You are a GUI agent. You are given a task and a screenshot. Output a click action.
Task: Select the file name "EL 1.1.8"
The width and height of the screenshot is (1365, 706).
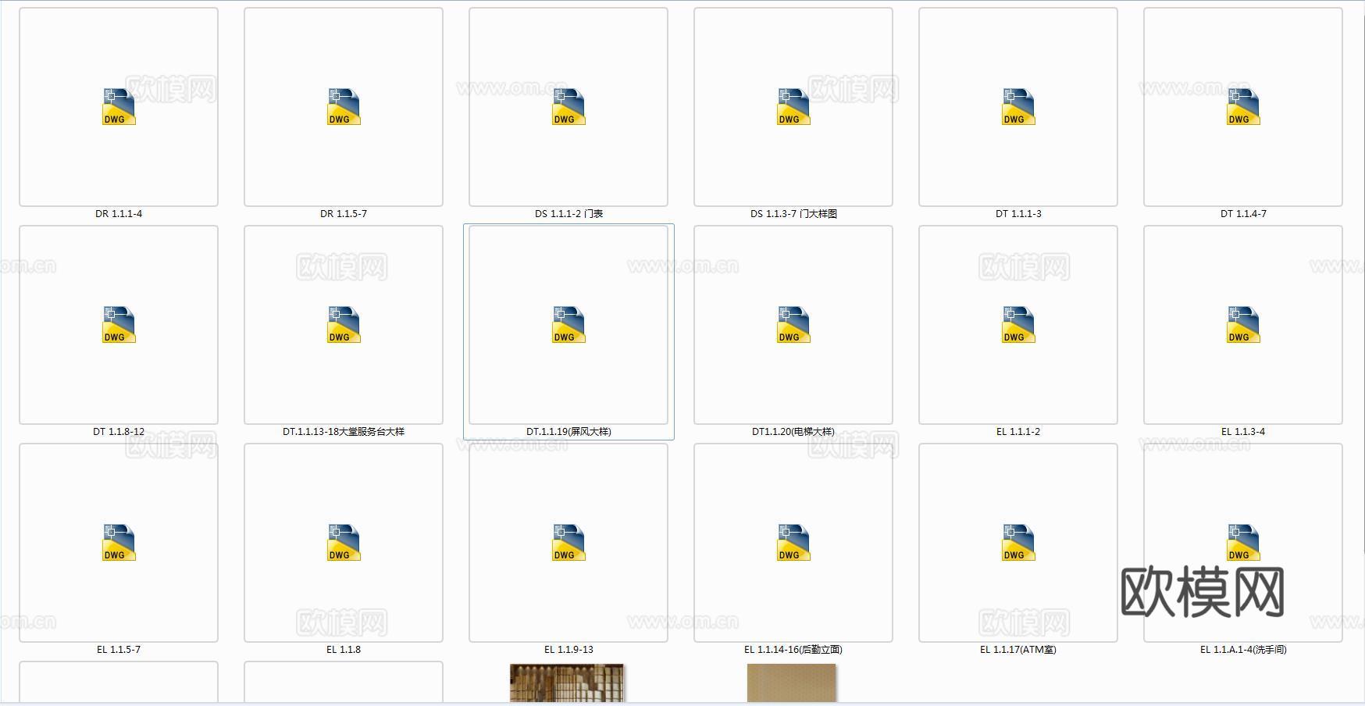344,650
